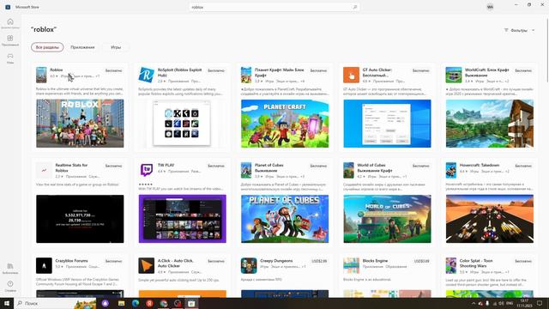
Task: Open the Hovercraft racing thumbnail
Action: (x=490, y=219)
